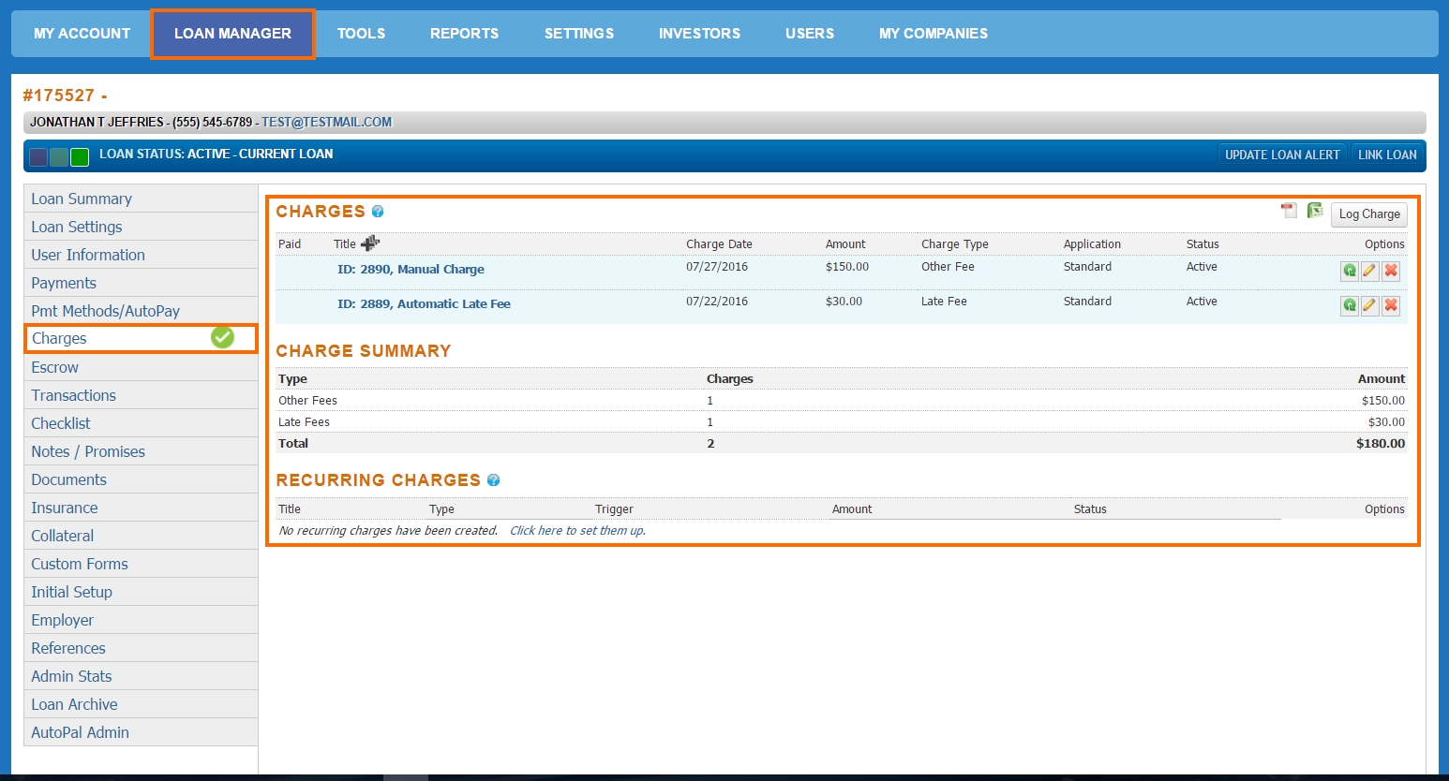Click the Charge Date column header

pos(719,244)
